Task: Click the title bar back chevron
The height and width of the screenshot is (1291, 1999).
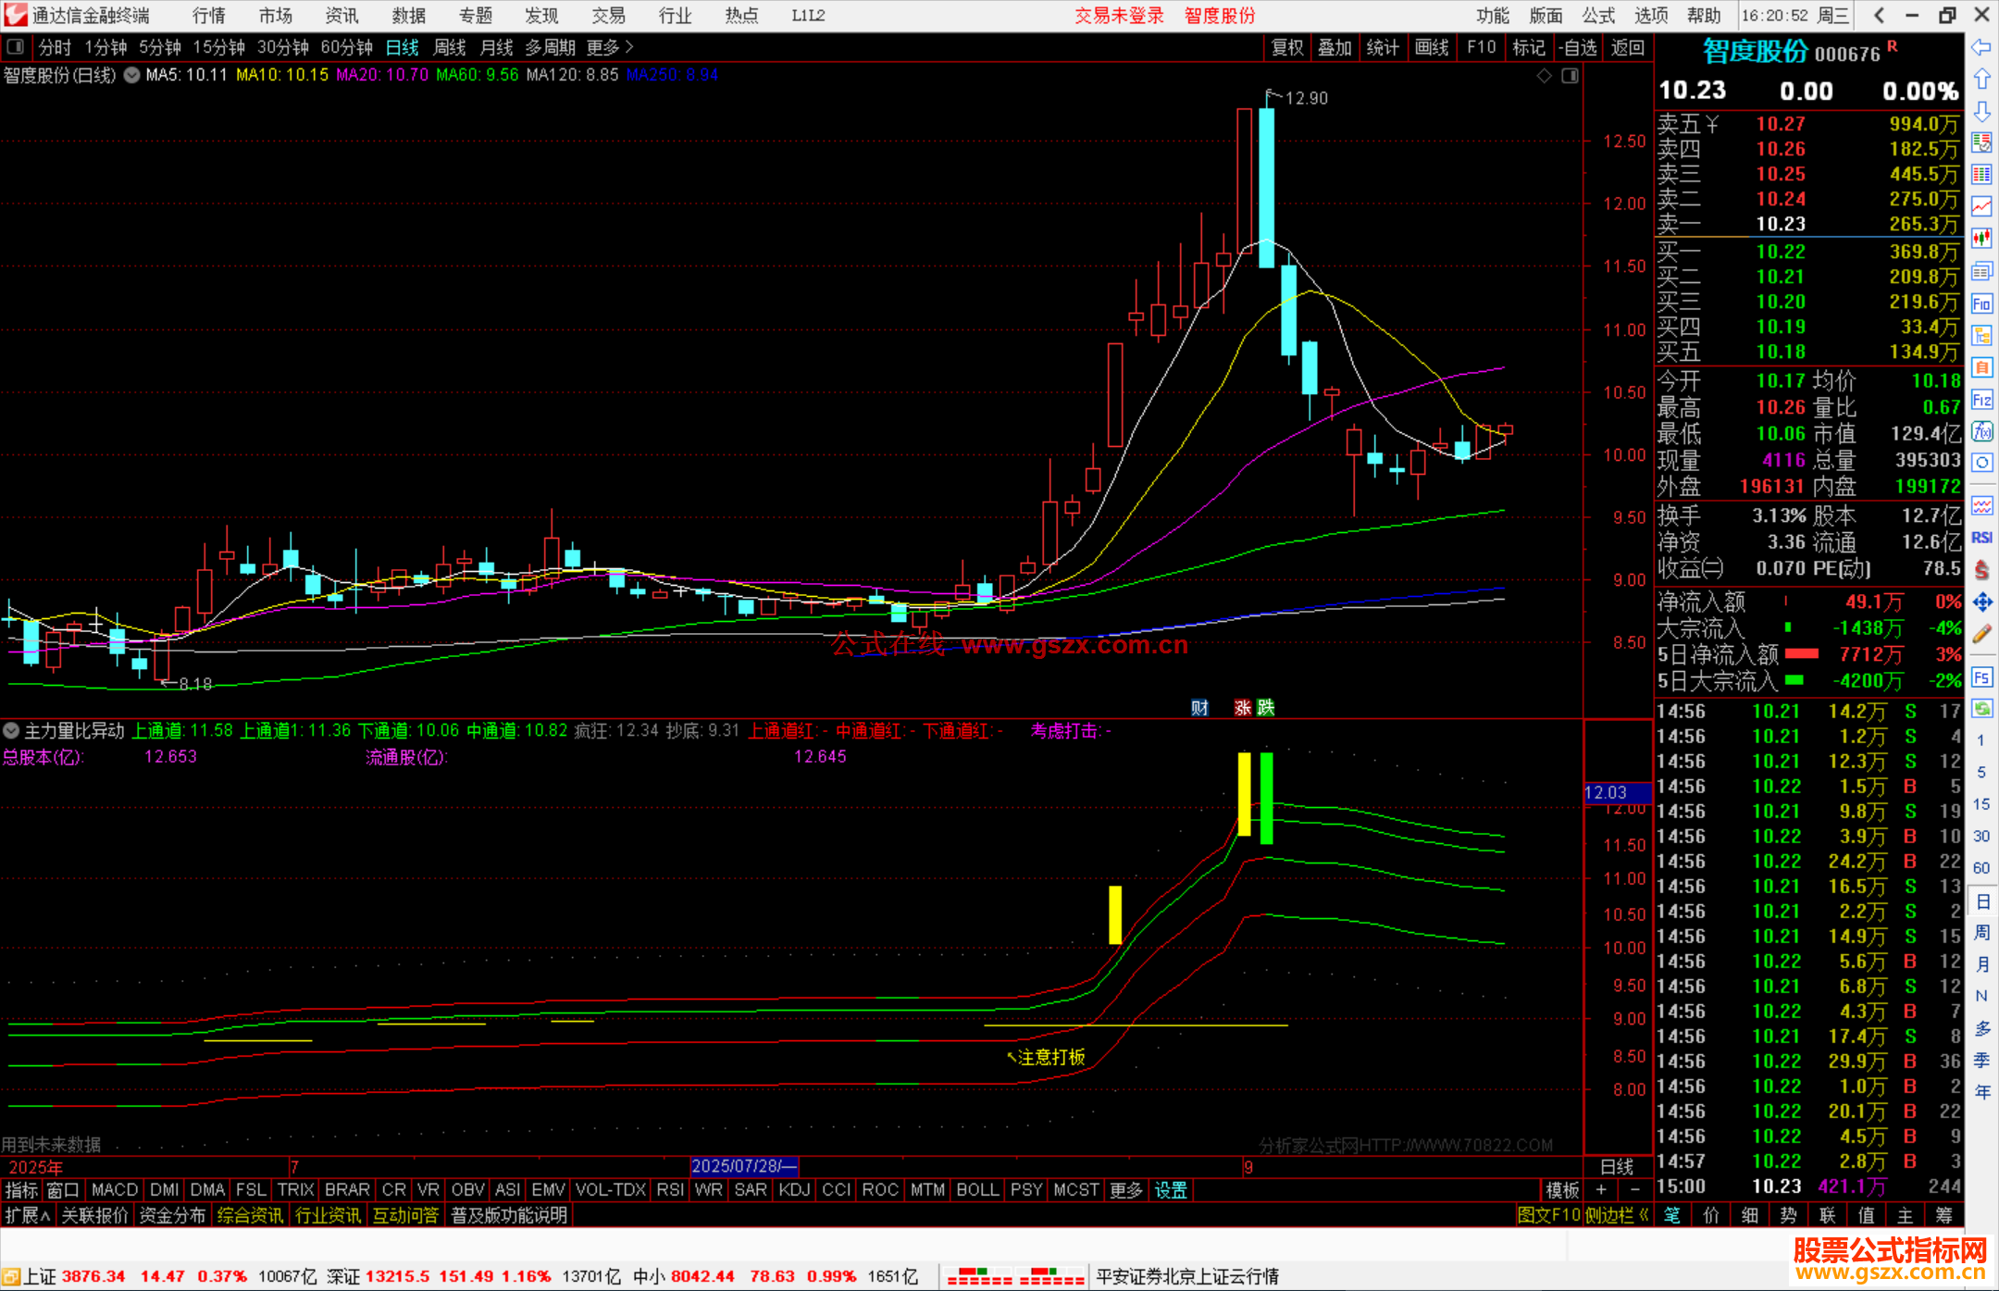Action: pyautogui.click(x=1879, y=16)
